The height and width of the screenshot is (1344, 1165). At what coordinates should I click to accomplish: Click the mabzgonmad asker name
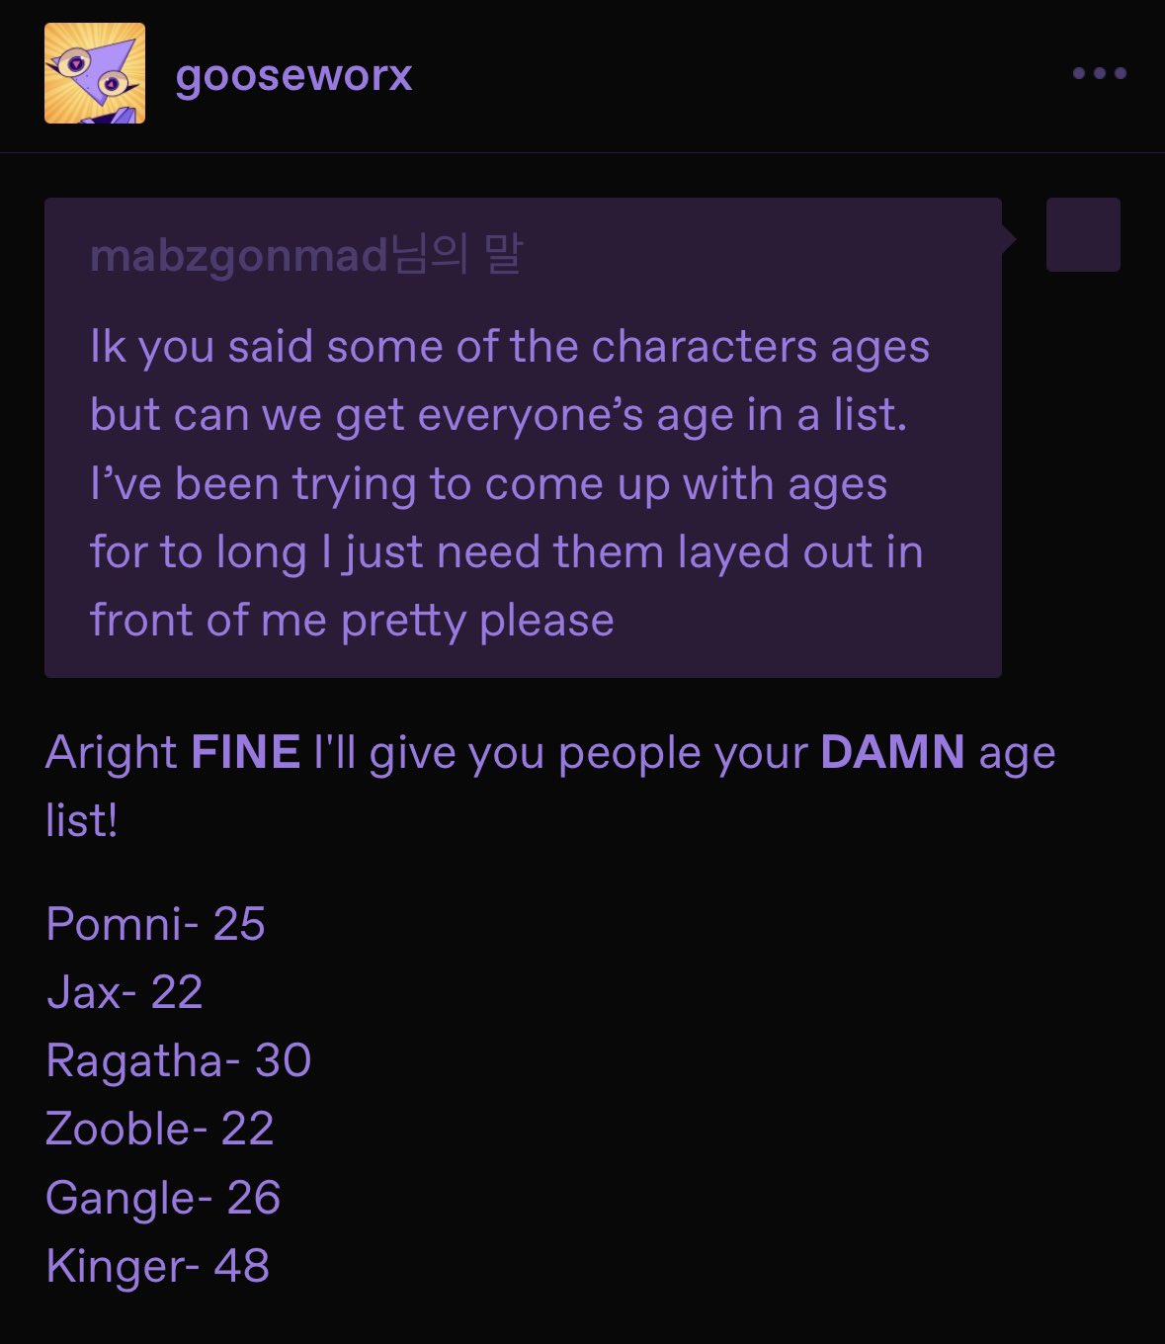pyautogui.click(x=238, y=256)
